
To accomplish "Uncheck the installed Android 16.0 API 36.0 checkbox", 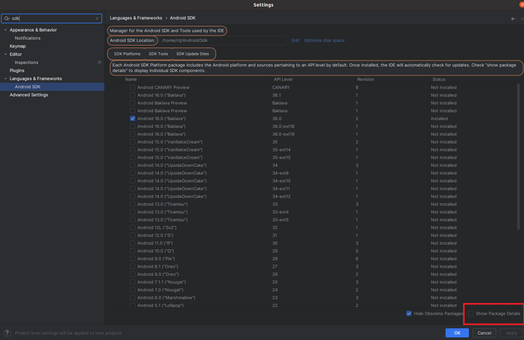I will pos(133,118).
